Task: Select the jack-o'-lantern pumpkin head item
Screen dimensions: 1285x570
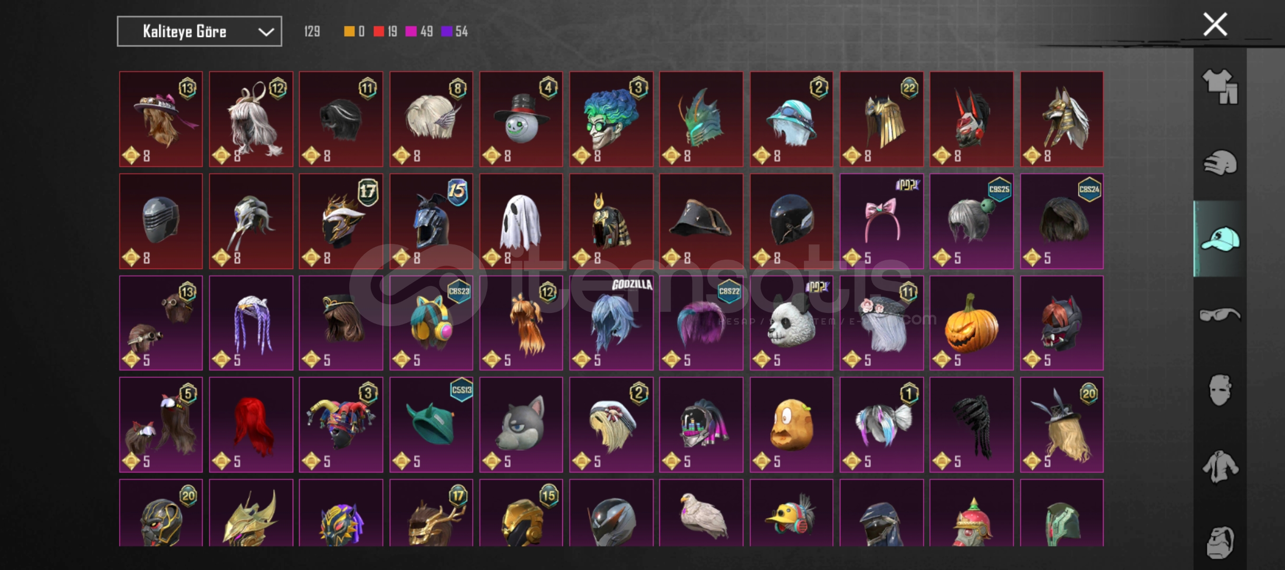Action: coord(971,323)
